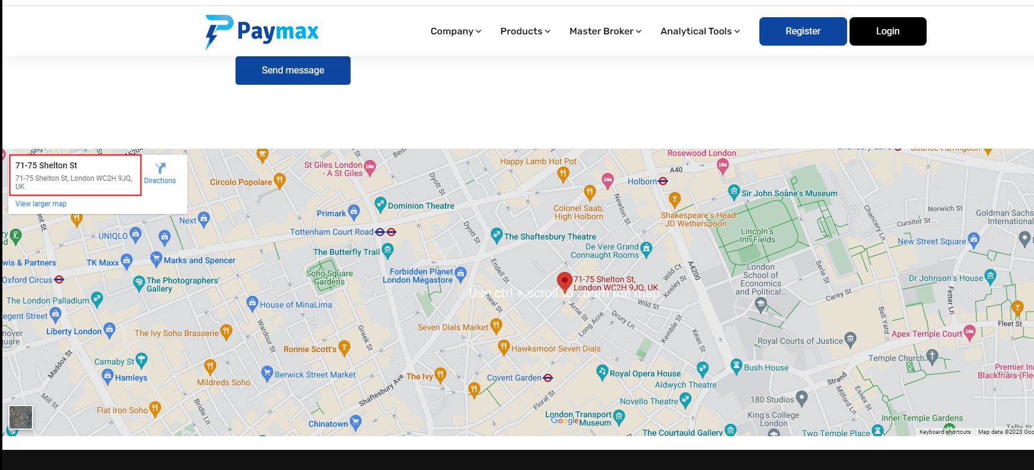
Task: Click The Ivy Soho Brasserie pin
Action: [x=225, y=332]
